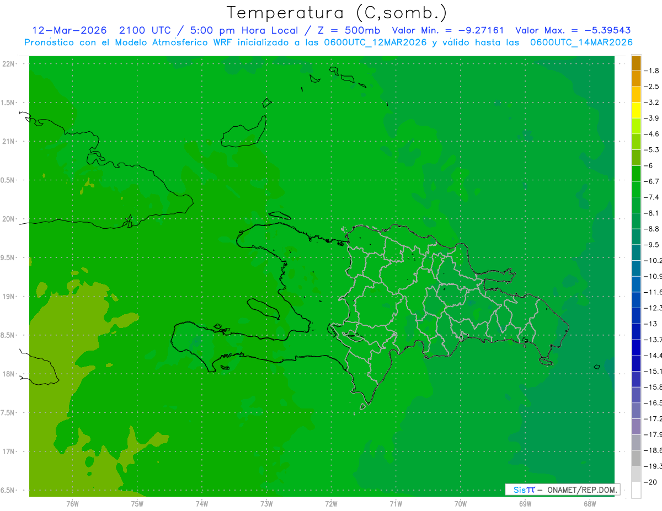The image size is (662, 511).
Task: Click the "Valor Max. = -5.39543" readout
Action: click(573, 30)
